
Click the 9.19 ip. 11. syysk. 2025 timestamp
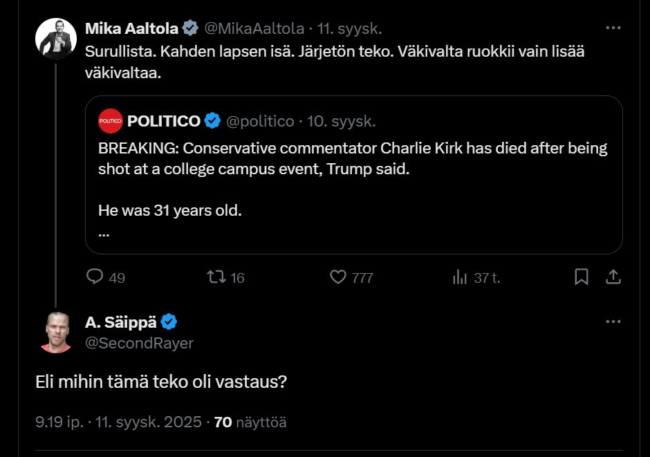pos(118,422)
